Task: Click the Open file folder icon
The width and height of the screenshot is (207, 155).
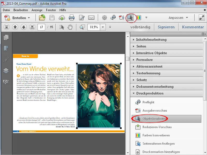Action: coord(42,18)
